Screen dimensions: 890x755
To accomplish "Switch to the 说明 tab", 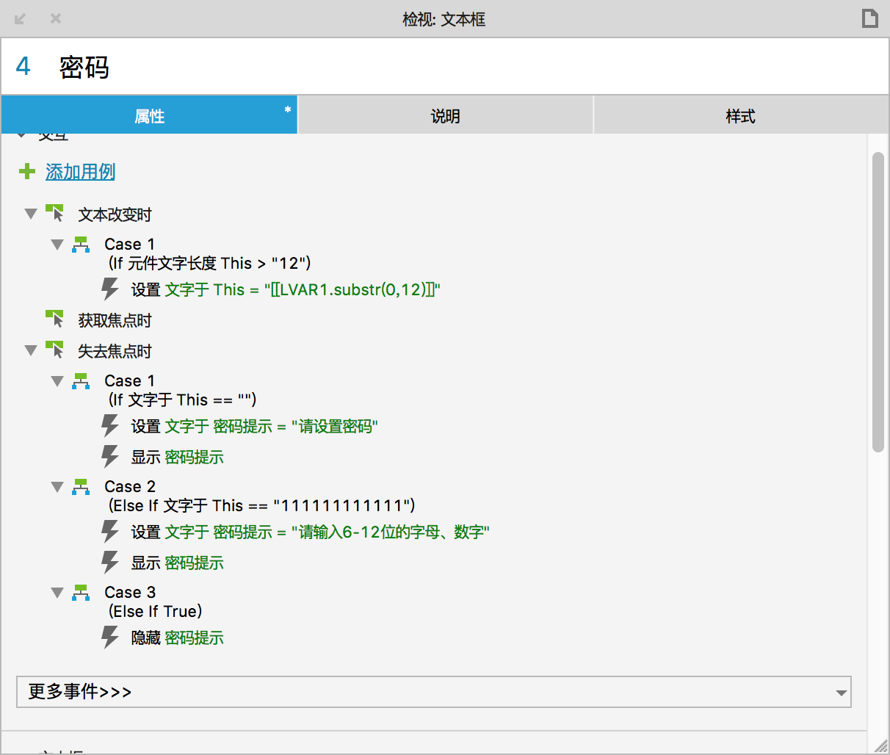I will 445,116.
